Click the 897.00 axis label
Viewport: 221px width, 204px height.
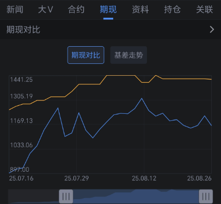click(19, 169)
